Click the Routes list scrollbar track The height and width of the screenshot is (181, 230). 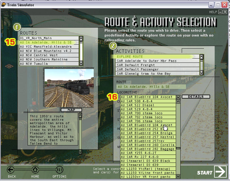81,51
